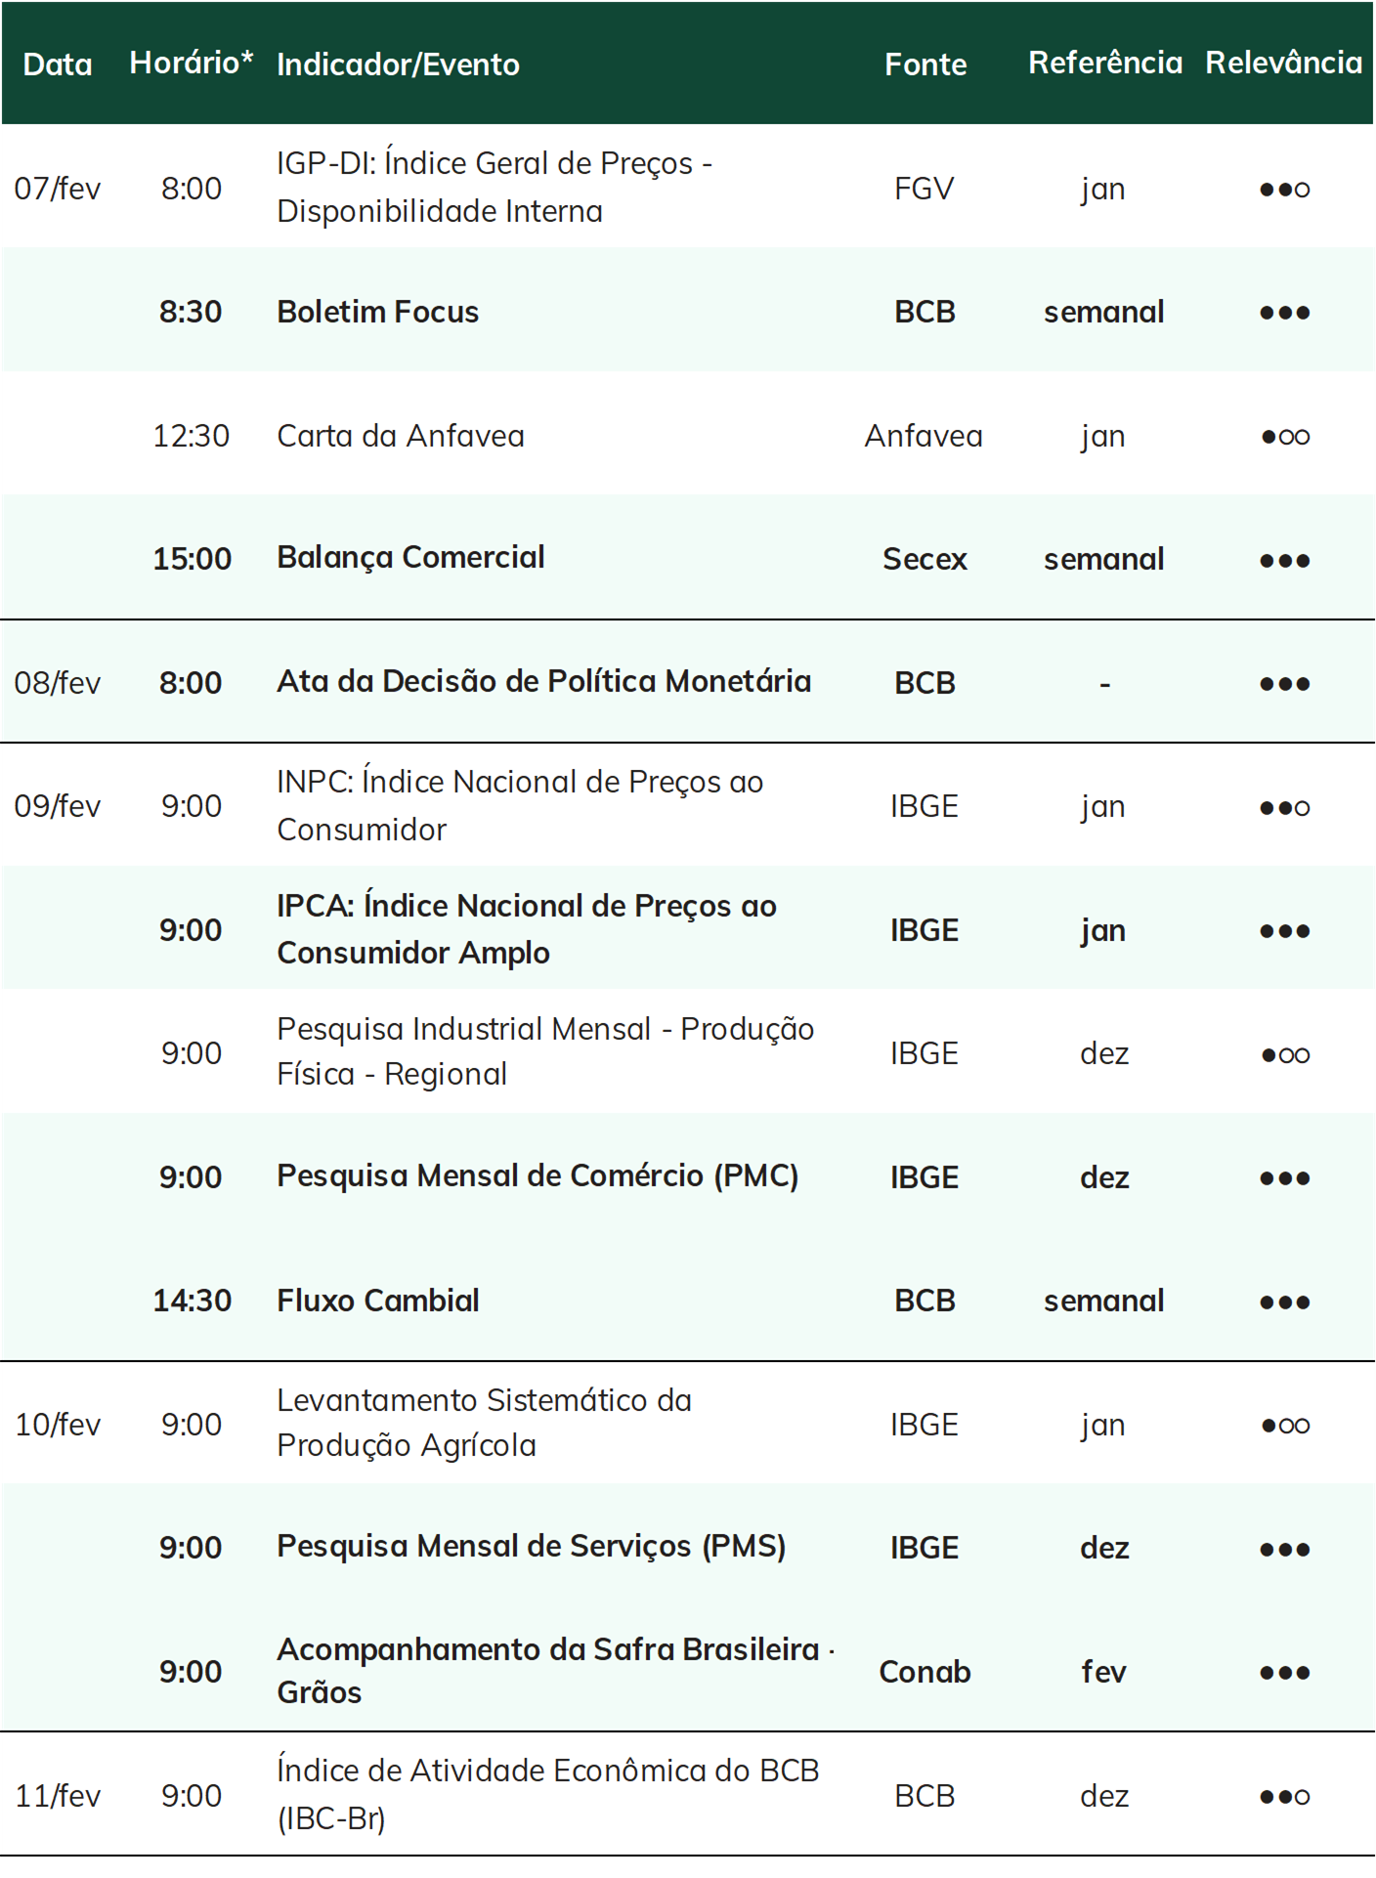The width and height of the screenshot is (1376, 1878).
Task: Click the Horário* column header
Action: (x=192, y=63)
